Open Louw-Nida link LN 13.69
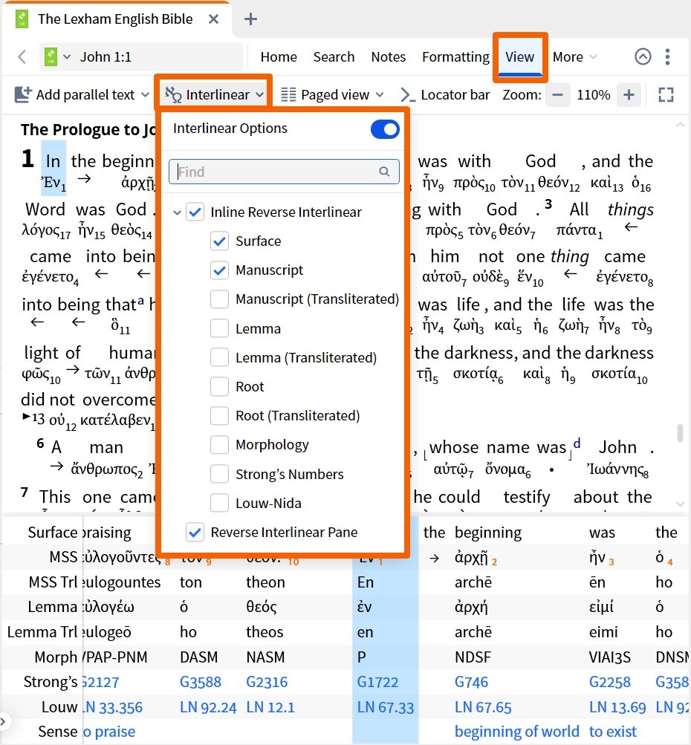Screen dimensions: 691x745 tap(617, 707)
